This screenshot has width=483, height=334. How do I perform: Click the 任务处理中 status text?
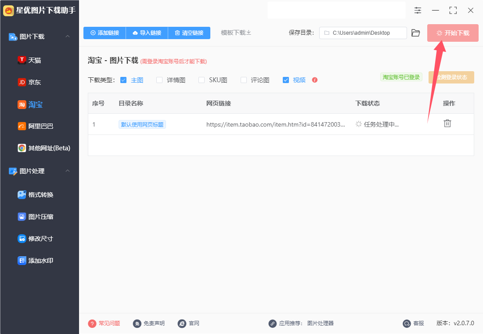click(x=381, y=124)
